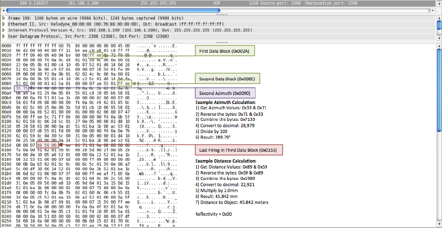Screen dimensions: 442x228
Task: Click hex offset 0140
Action: tap(6, 140)
